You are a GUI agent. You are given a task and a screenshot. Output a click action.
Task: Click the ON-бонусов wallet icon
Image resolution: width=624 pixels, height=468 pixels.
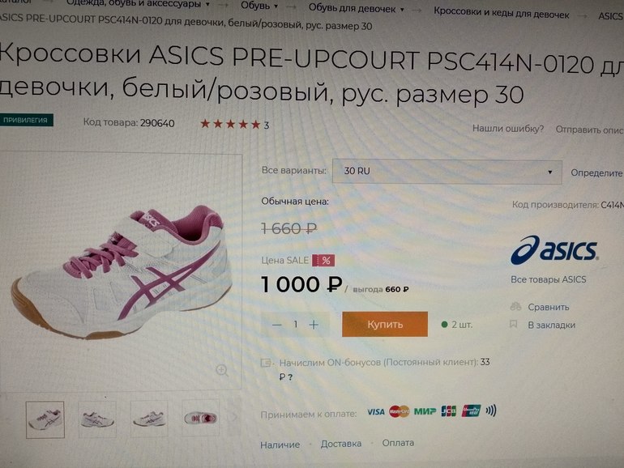[266, 363]
